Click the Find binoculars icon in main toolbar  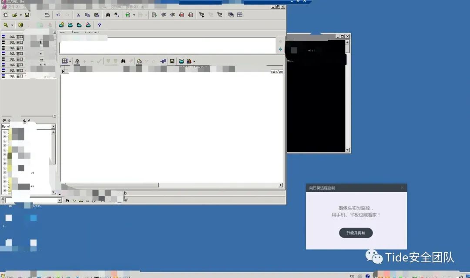coord(108,15)
